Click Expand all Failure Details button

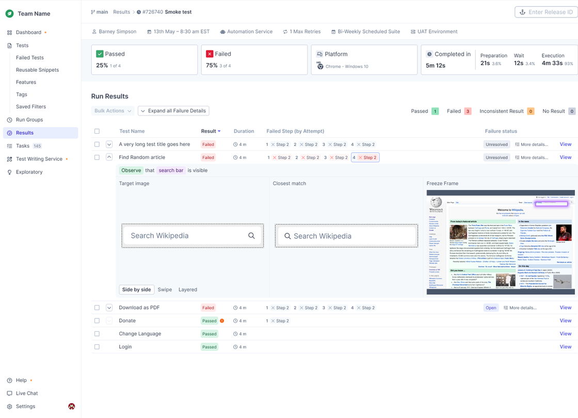[173, 111]
